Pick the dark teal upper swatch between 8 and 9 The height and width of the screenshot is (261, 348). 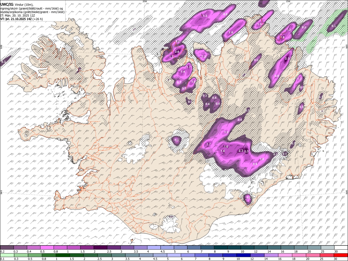(x=221, y=248)
